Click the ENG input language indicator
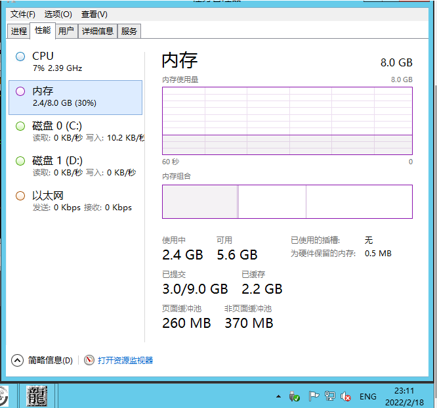 pyautogui.click(x=368, y=397)
